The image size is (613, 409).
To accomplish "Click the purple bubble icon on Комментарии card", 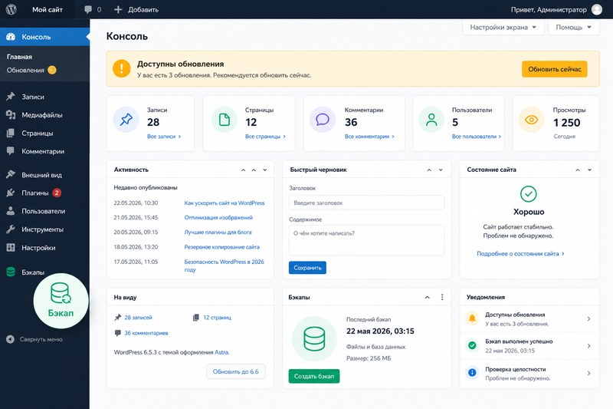I will coord(323,120).
